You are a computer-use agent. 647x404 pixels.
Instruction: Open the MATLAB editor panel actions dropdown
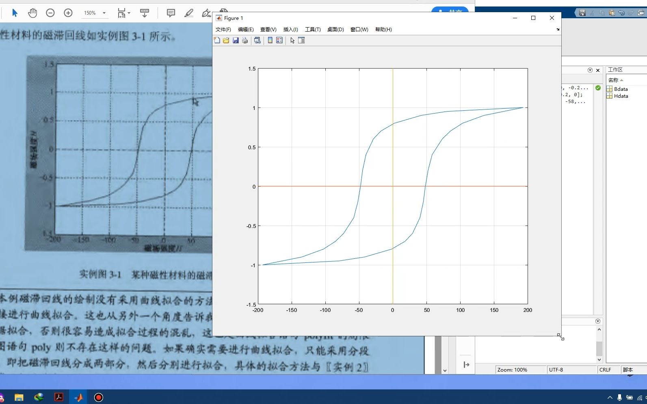[x=590, y=70]
